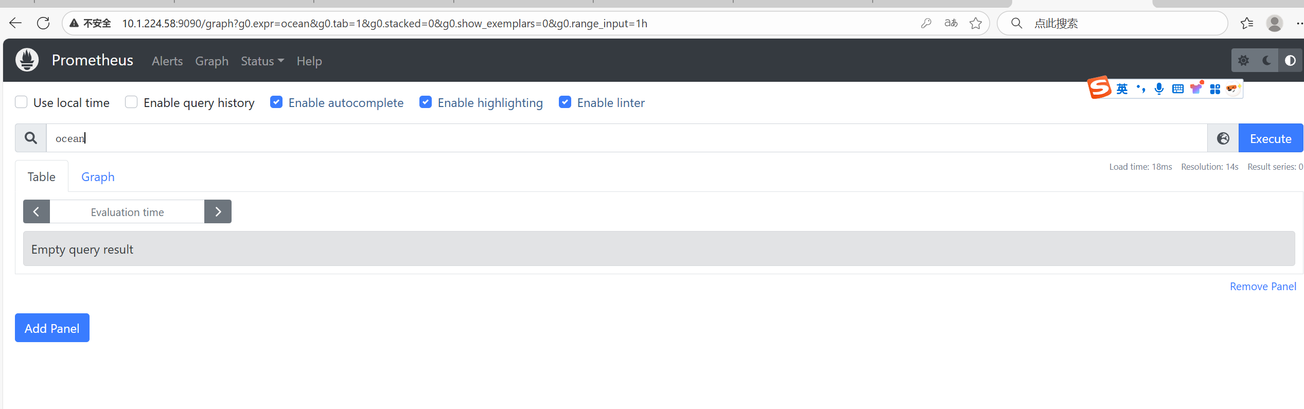
Task: Switch to the Graph tab
Action: [x=98, y=177]
